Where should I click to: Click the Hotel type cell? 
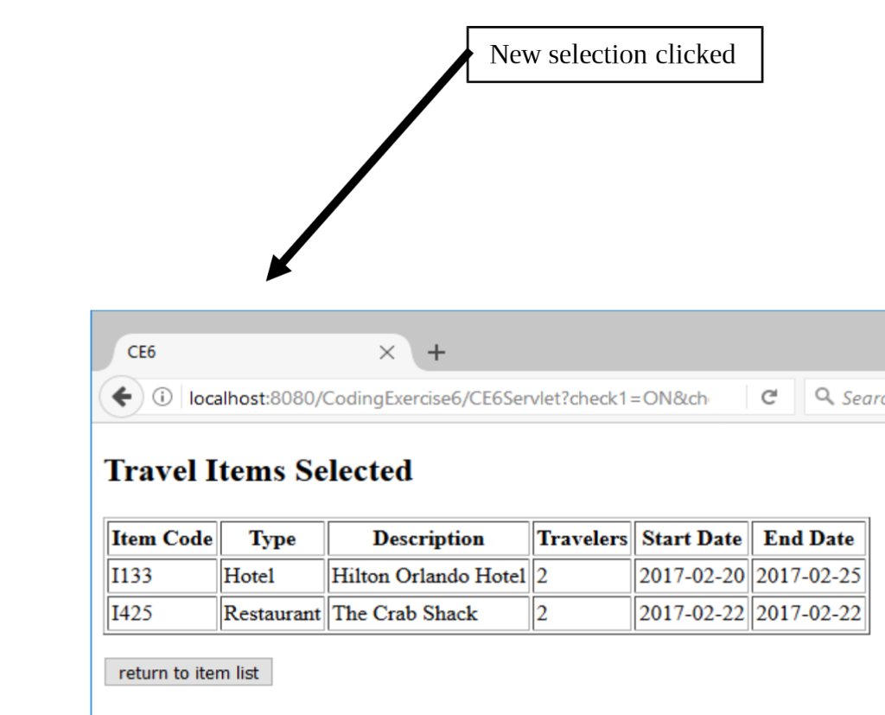272,576
